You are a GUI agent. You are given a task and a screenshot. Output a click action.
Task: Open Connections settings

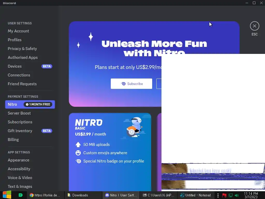[x=19, y=75]
